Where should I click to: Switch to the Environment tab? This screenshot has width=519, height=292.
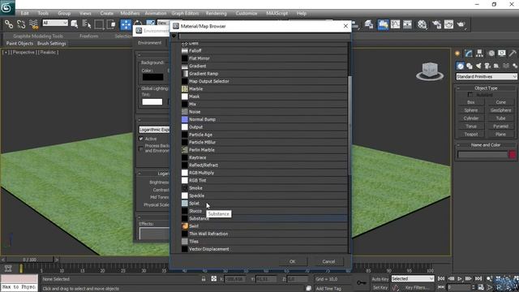point(149,43)
